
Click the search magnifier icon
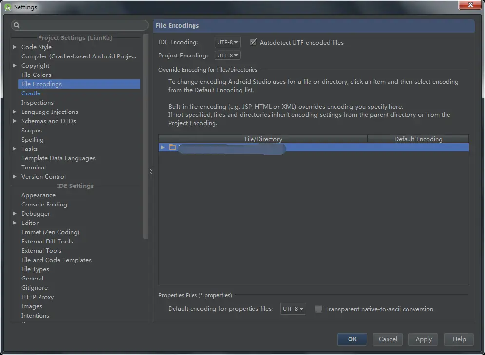tap(17, 26)
